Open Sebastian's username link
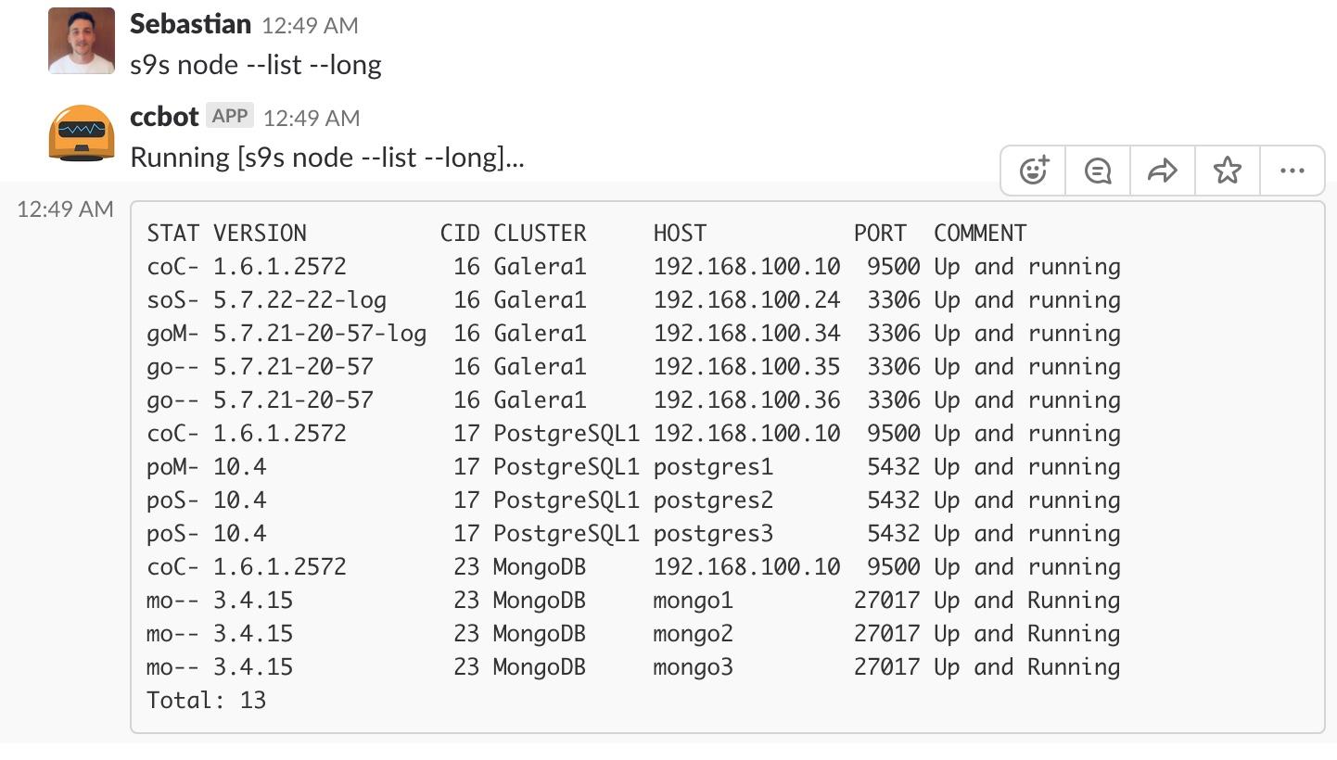This screenshot has width=1337, height=760. [190, 24]
